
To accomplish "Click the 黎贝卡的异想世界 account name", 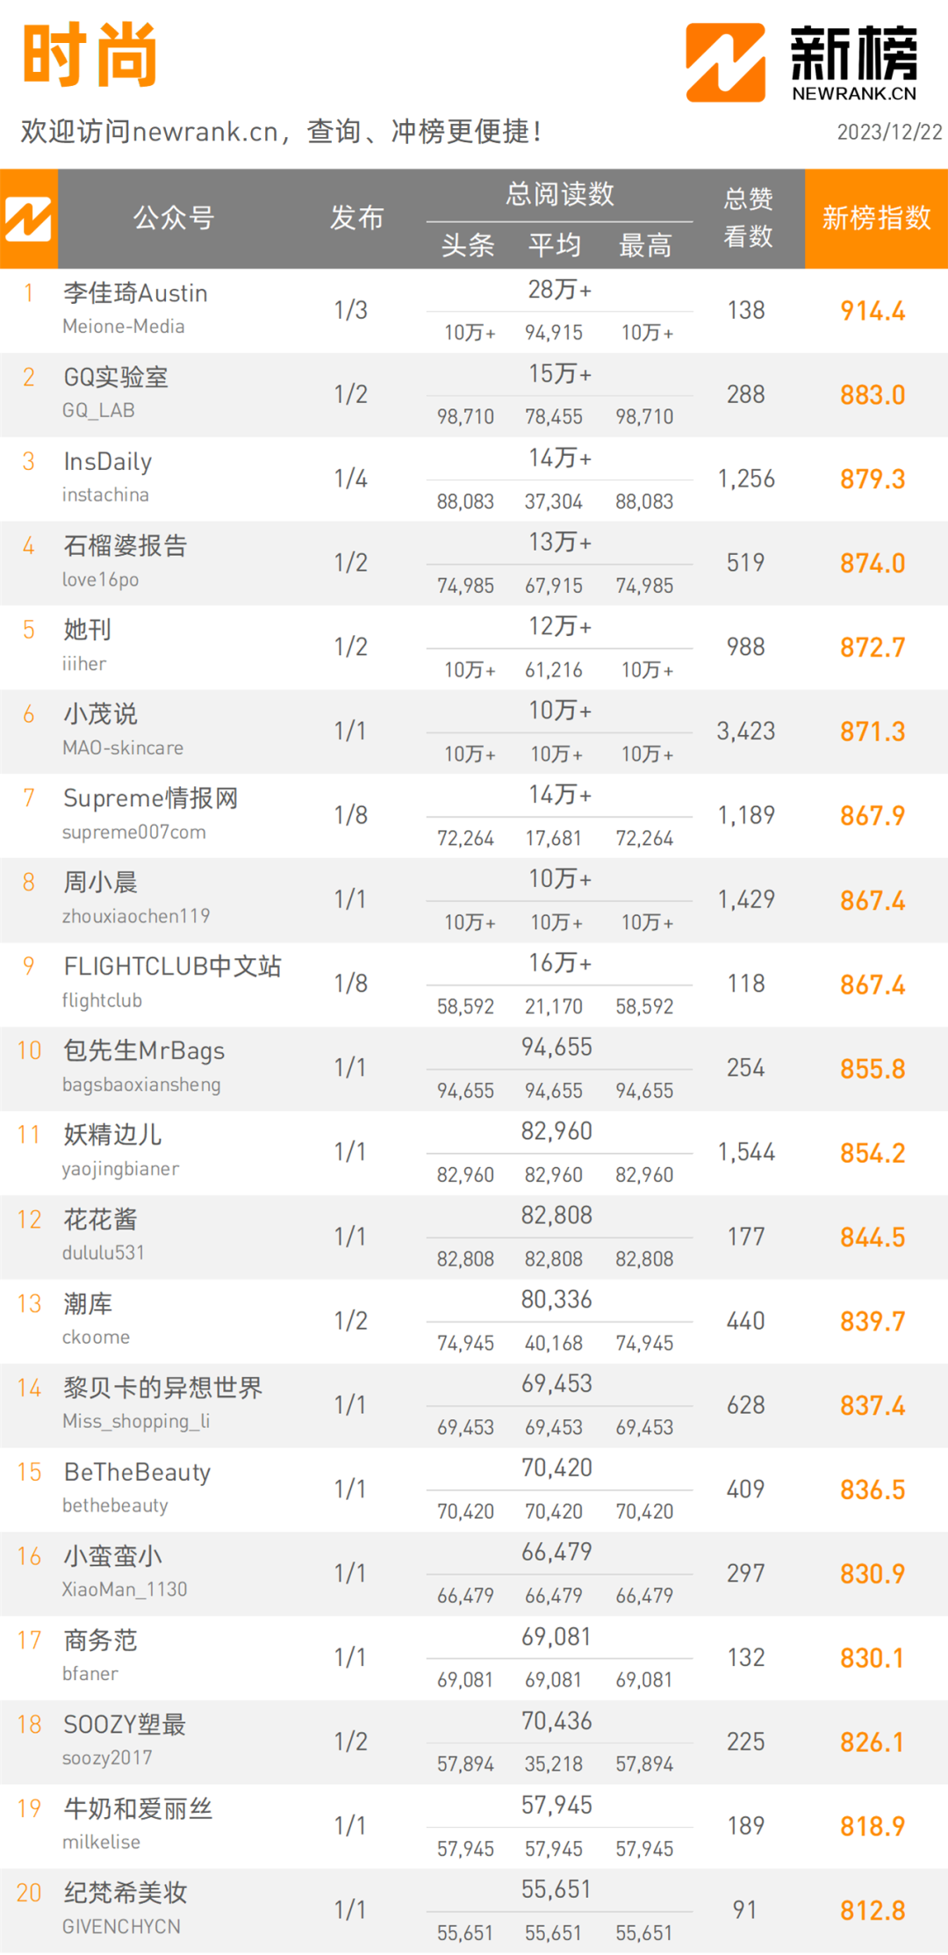I will [x=162, y=1388].
